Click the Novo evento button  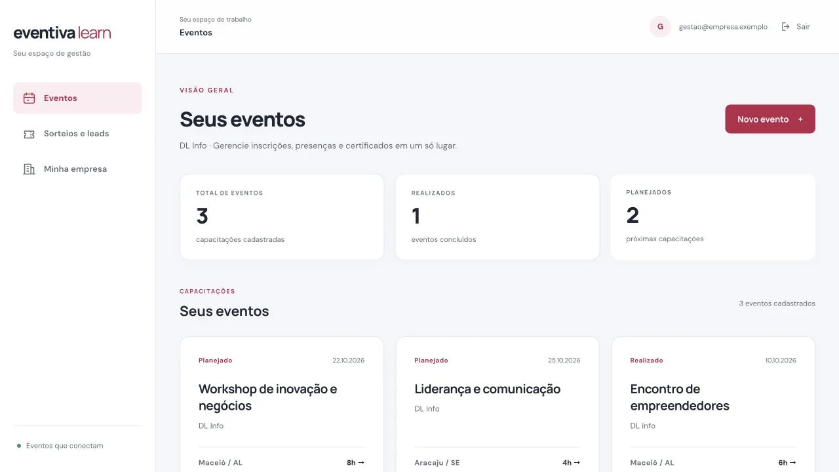(x=770, y=119)
